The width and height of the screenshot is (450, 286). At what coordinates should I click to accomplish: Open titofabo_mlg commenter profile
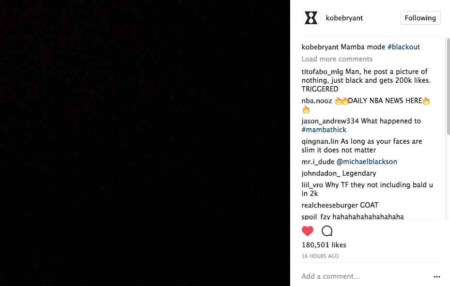tap(322, 72)
